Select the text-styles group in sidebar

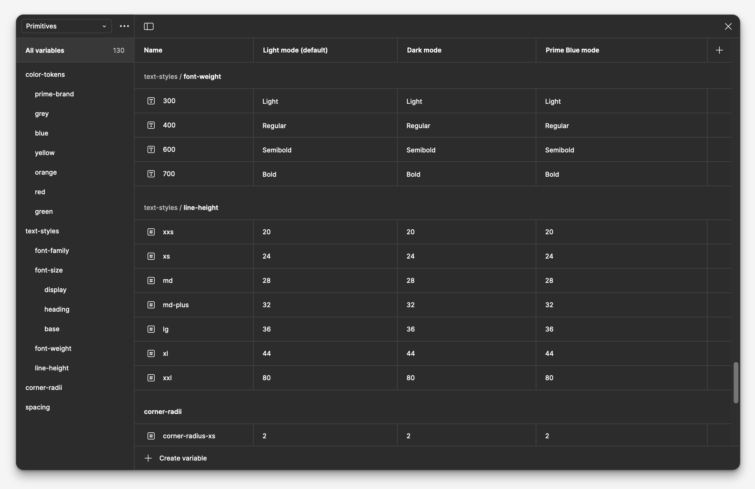pos(42,231)
